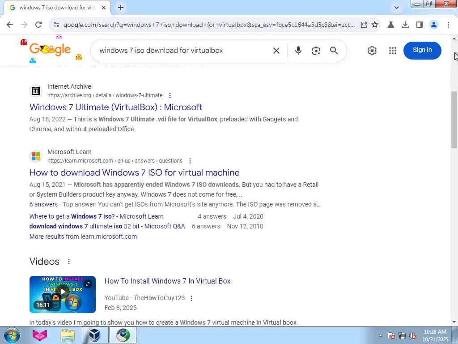The height and width of the screenshot is (344, 458).
Task: Click More results from learn.microsoft.com
Action: tap(83, 236)
